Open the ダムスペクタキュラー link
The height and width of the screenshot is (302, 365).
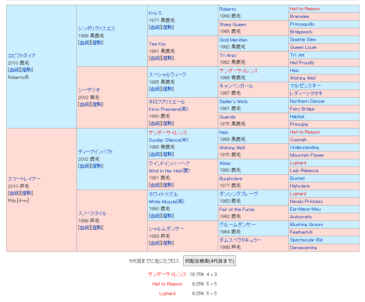[240, 240]
